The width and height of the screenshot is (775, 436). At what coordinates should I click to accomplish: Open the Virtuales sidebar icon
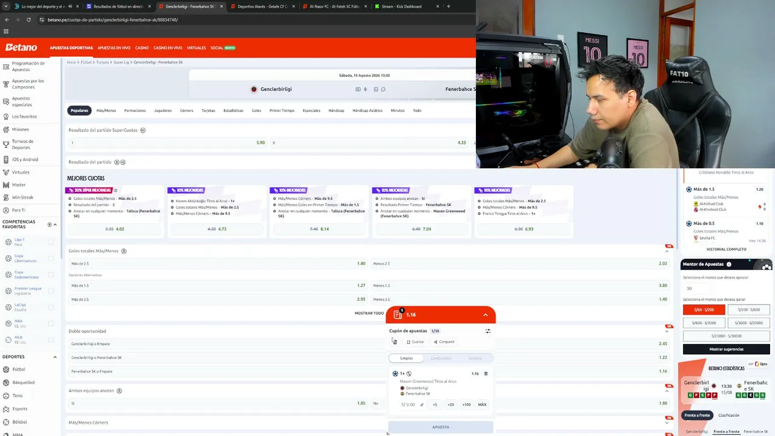6,172
